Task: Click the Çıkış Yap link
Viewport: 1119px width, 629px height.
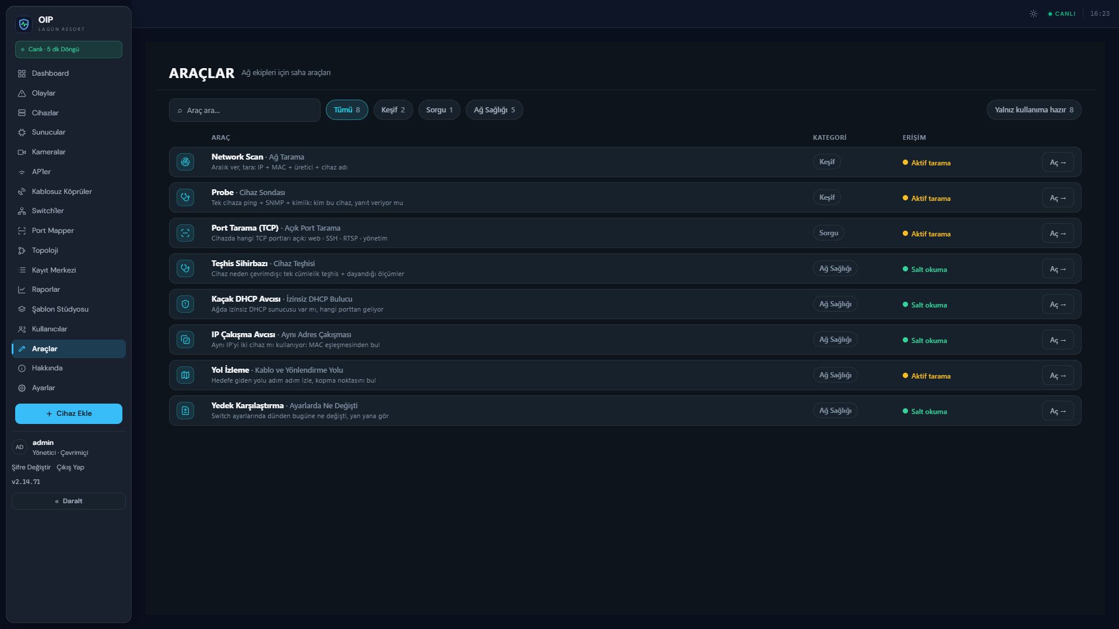Action: 71,467
